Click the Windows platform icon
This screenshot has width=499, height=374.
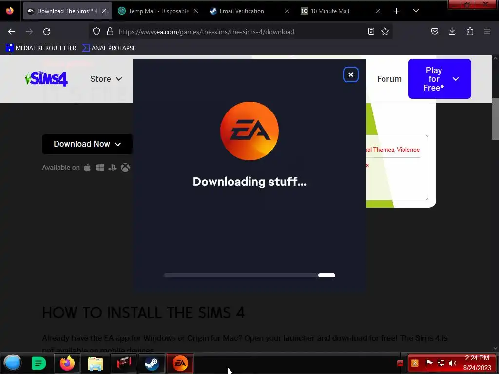(x=100, y=168)
